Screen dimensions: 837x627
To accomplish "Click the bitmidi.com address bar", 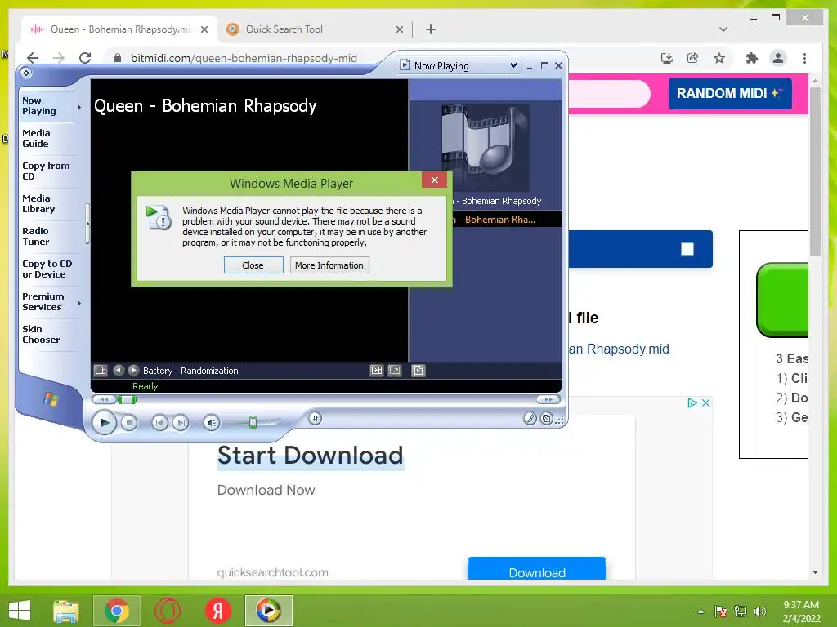I will 244,58.
